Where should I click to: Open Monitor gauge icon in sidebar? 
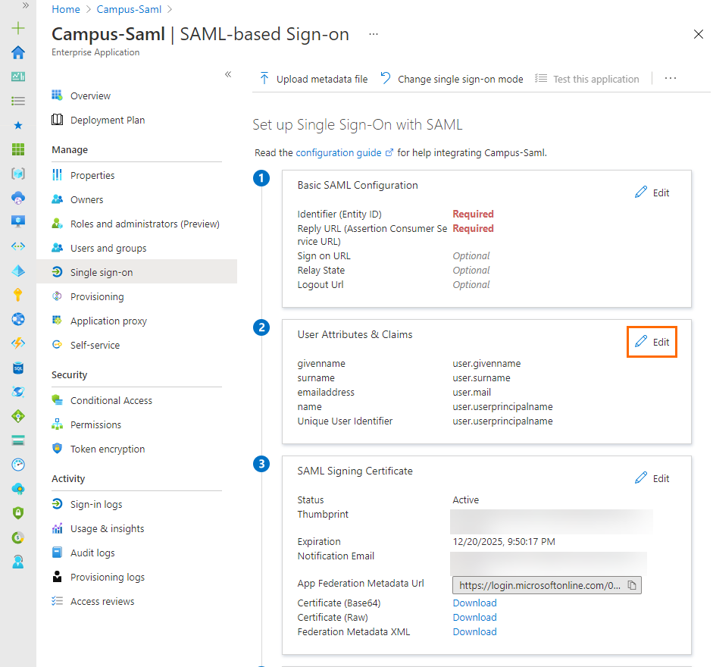(x=18, y=465)
